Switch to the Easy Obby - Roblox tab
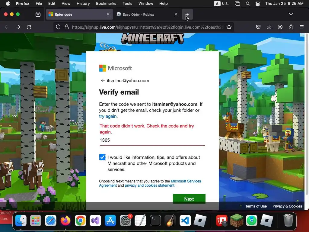Image resolution: width=309 pixels, height=232 pixels. [x=147, y=14]
